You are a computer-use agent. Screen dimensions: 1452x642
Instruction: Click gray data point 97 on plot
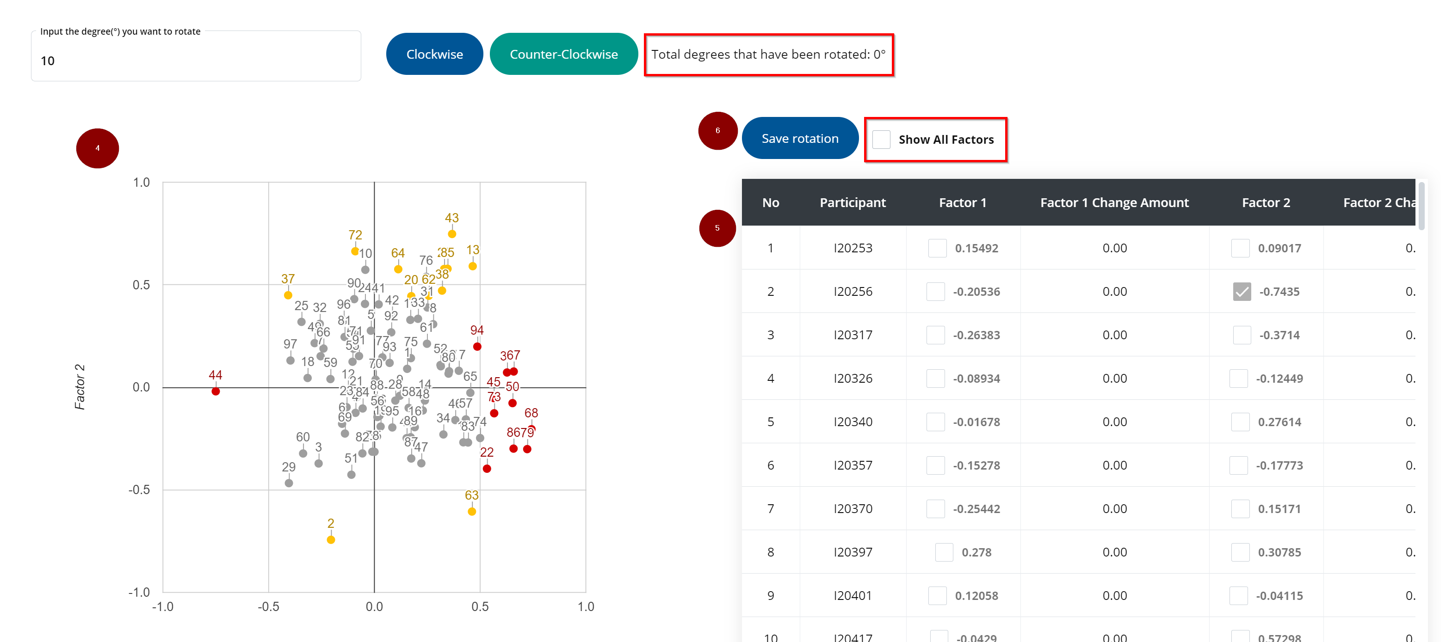pos(290,361)
